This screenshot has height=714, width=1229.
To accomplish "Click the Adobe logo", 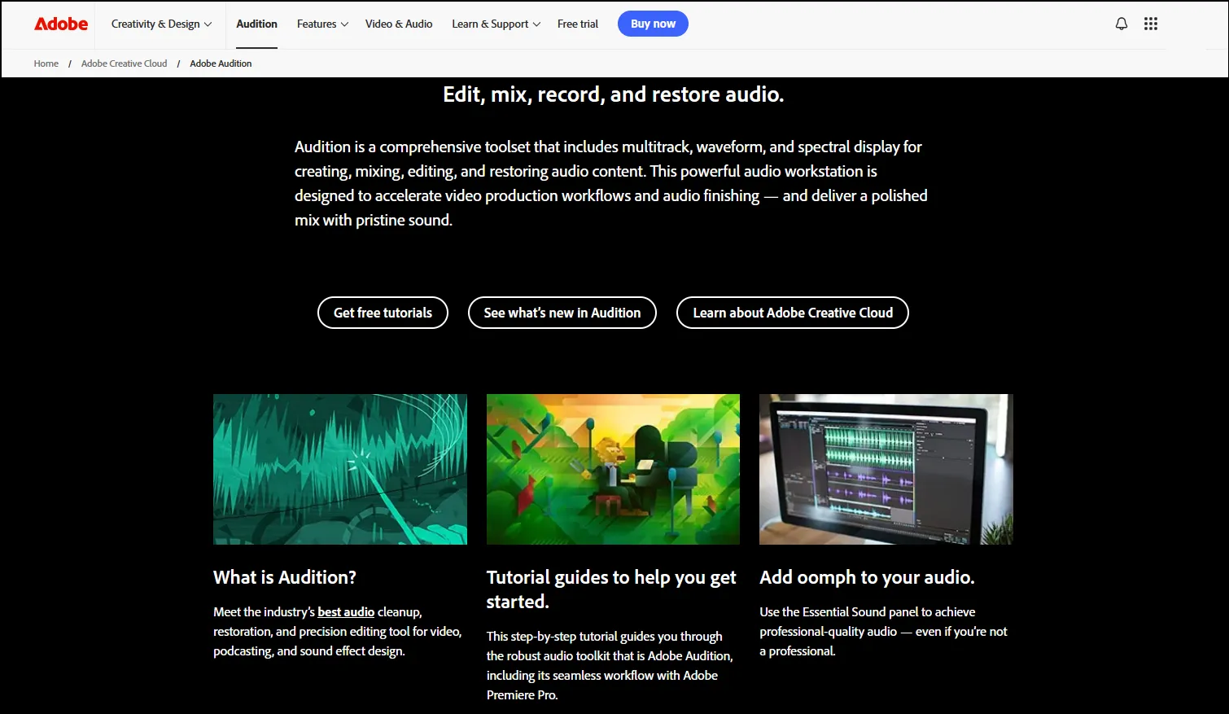I will click(x=61, y=24).
